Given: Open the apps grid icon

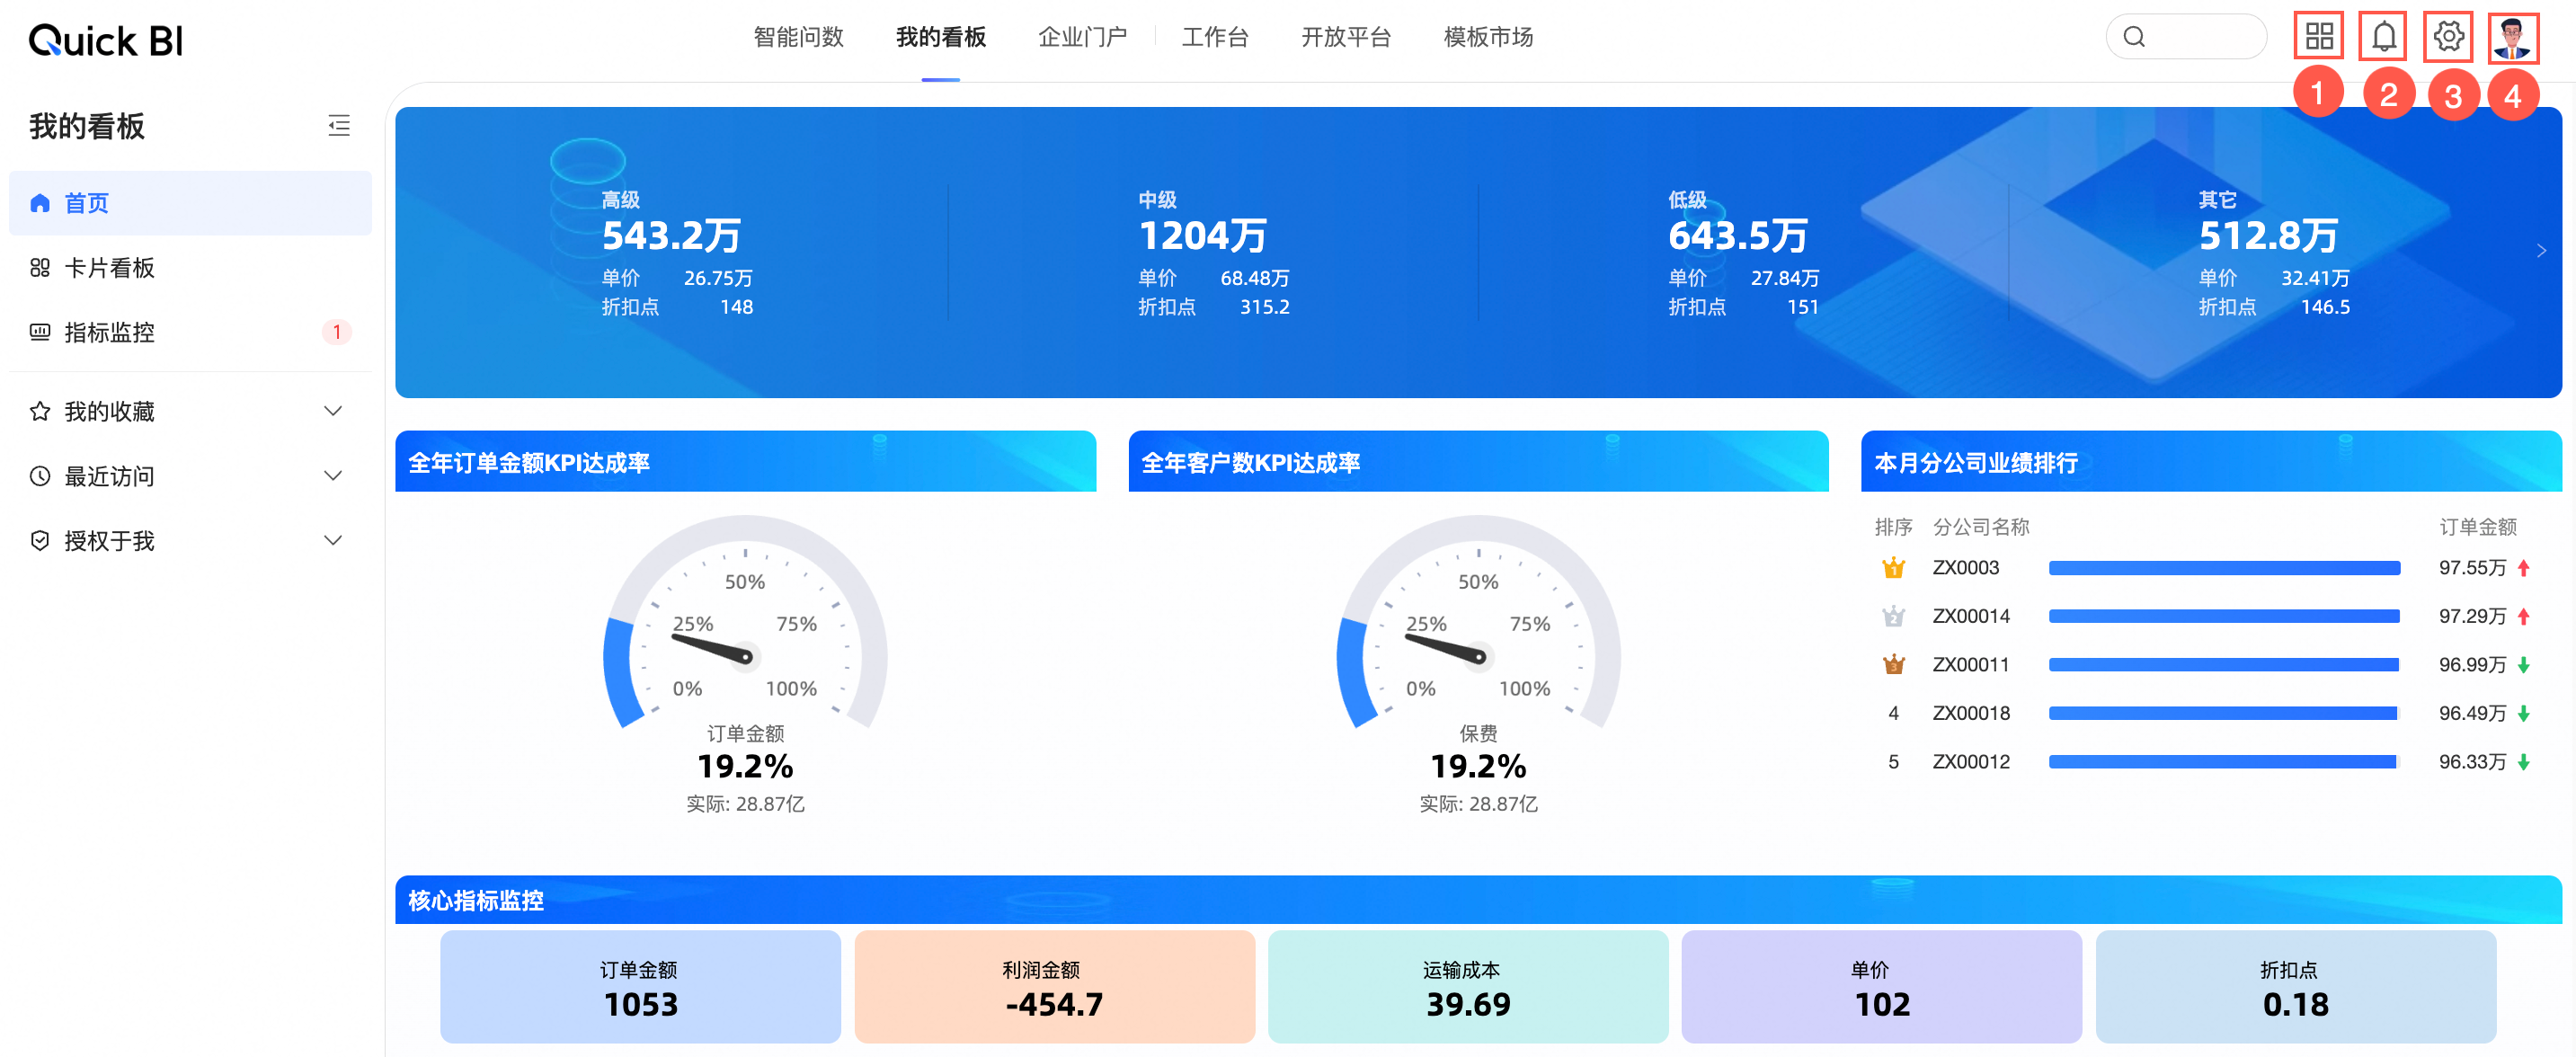Looking at the screenshot, I should click(x=2318, y=37).
